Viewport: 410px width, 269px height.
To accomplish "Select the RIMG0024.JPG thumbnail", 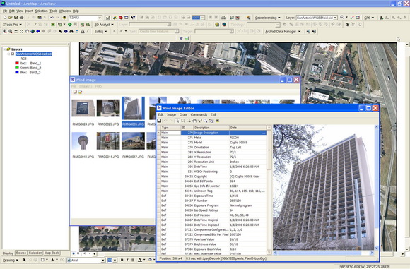I will [83, 108].
